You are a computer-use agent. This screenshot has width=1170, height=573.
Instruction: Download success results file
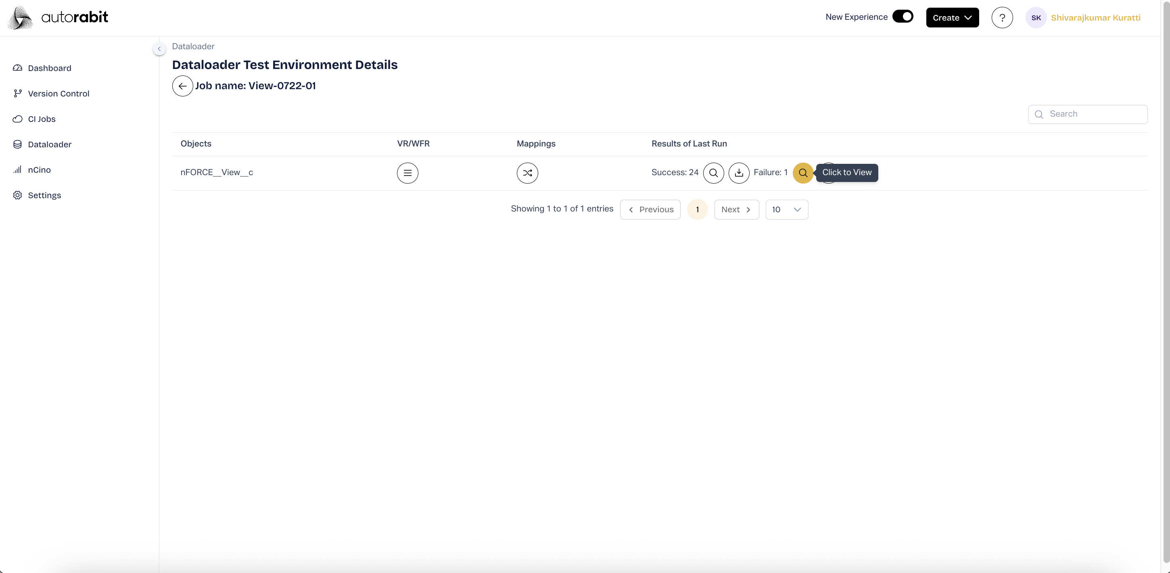coord(739,173)
